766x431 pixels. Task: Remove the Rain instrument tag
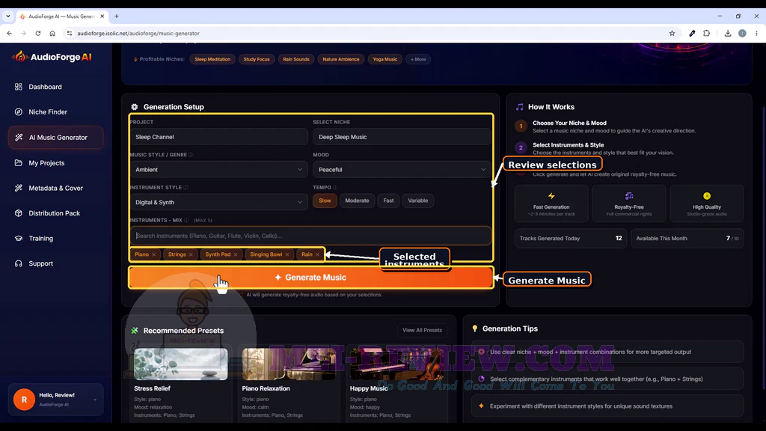coord(317,254)
